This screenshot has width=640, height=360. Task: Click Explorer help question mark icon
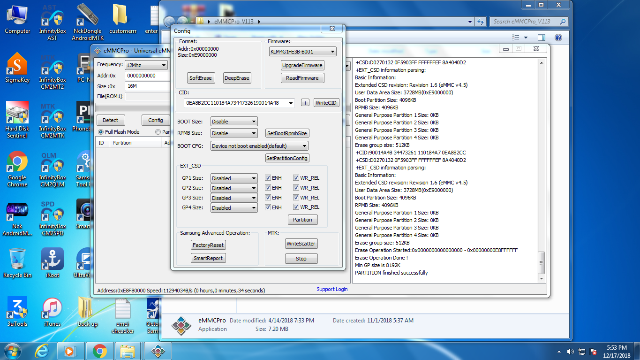[558, 38]
